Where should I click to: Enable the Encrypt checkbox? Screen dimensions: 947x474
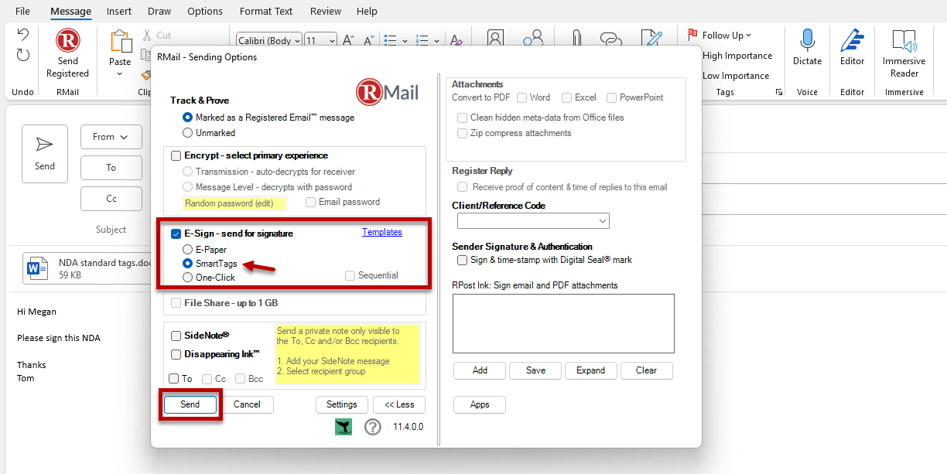tap(176, 155)
